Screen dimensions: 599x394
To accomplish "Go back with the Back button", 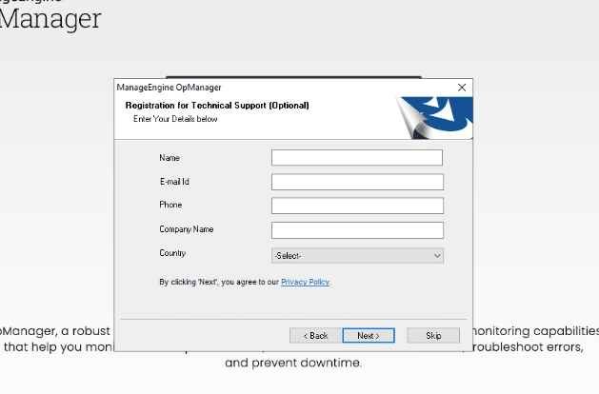I will pos(315,336).
